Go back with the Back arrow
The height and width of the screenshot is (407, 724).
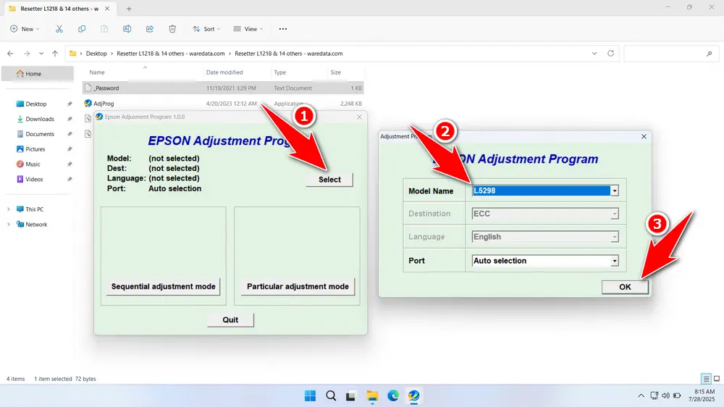tap(10, 54)
